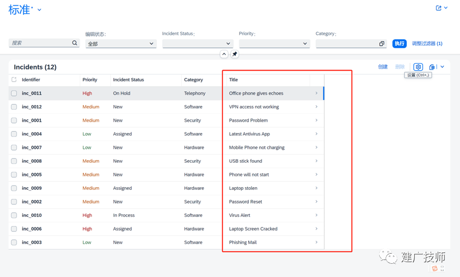Tick the checkbox for inc_0007

click(14, 147)
